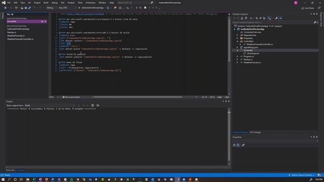Click Switch Views icon in Solution Explorer
Viewport: 324px width, 182px height.
pyautogui.click(x=246, y=18)
